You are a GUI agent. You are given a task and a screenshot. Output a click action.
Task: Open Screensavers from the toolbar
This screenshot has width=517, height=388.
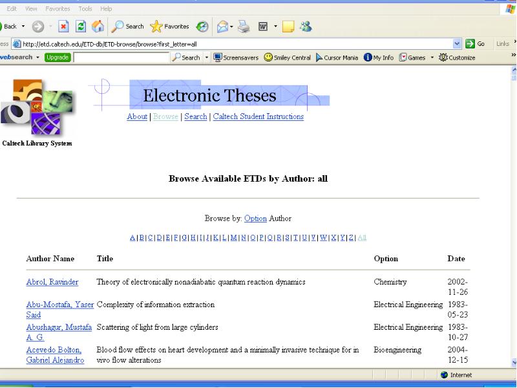click(236, 58)
